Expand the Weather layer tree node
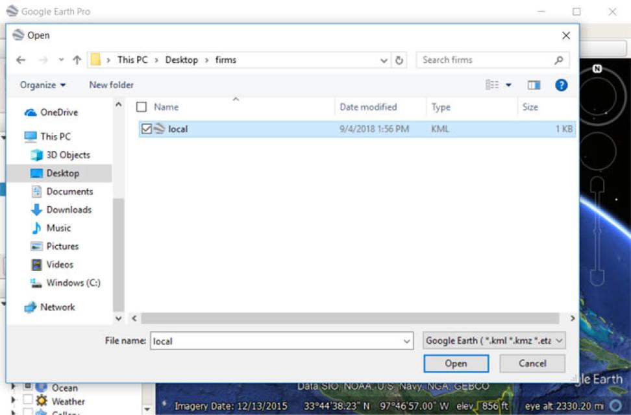Image resolution: width=631 pixels, height=415 pixels. pyautogui.click(x=13, y=400)
